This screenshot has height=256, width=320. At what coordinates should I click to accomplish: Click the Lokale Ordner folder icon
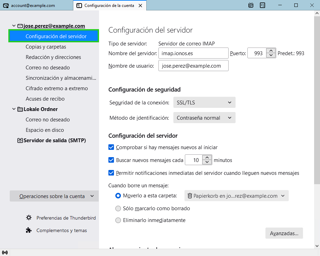[x=20, y=109]
